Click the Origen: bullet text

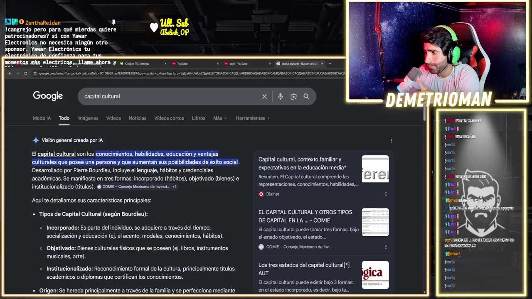tap(137, 291)
